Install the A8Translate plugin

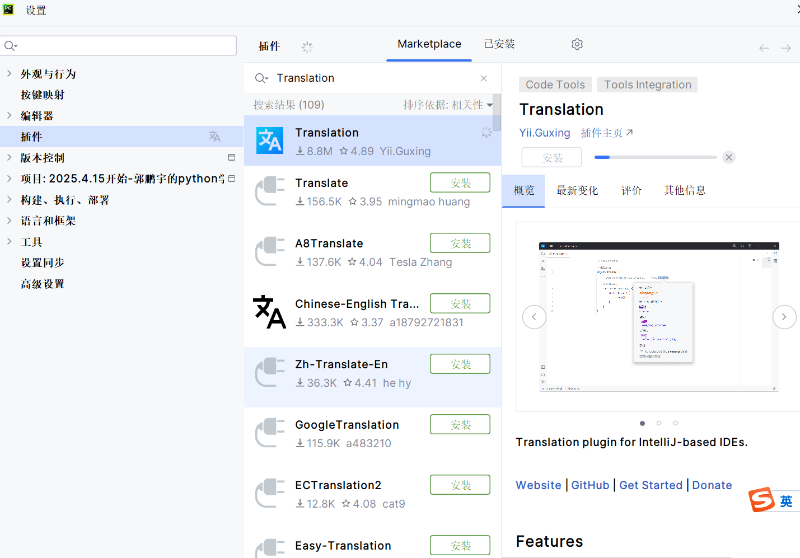pyautogui.click(x=460, y=243)
